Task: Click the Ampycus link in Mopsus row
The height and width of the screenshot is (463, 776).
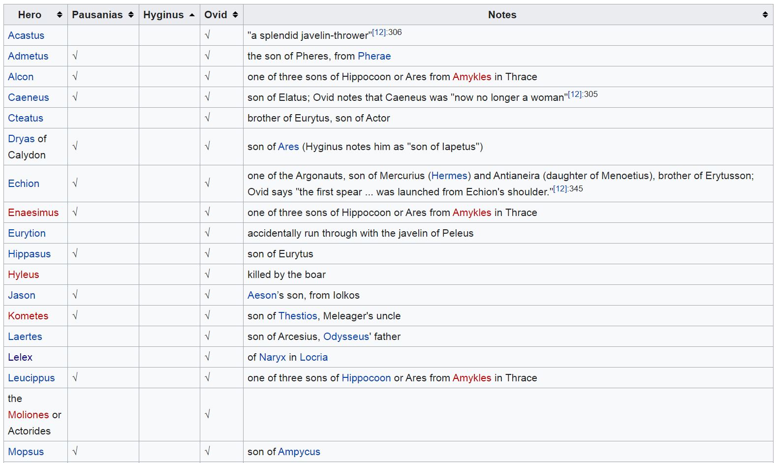Action: point(299,452)
